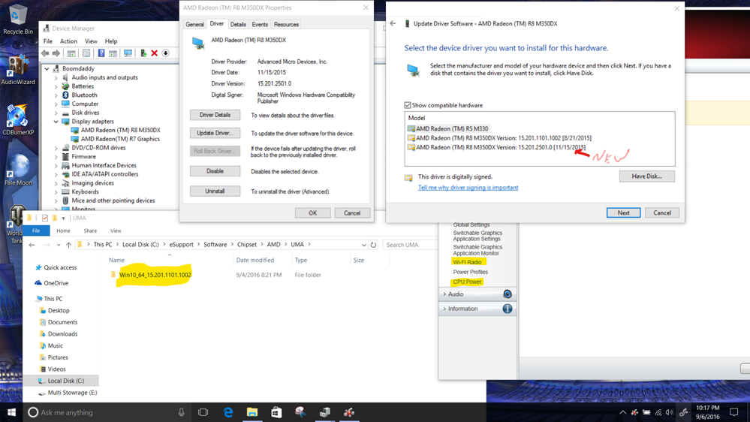The height and width of the screenshot is (422, 750).
Task: Expand DVD/CD-ROM drives node
Action: click(x=56, y=148)
